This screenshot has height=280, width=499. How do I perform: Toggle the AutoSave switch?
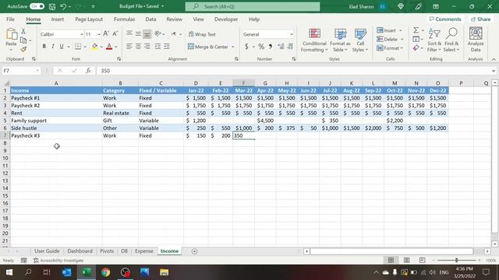tap(37, 6)
